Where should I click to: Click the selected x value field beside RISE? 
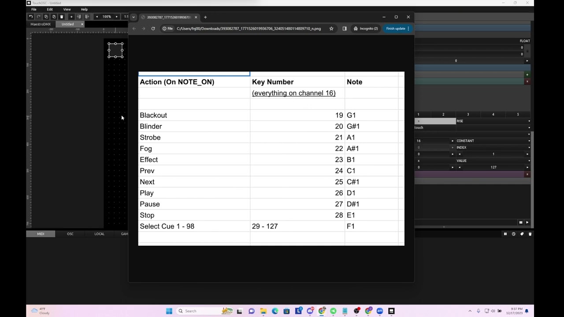click(435, 121)
